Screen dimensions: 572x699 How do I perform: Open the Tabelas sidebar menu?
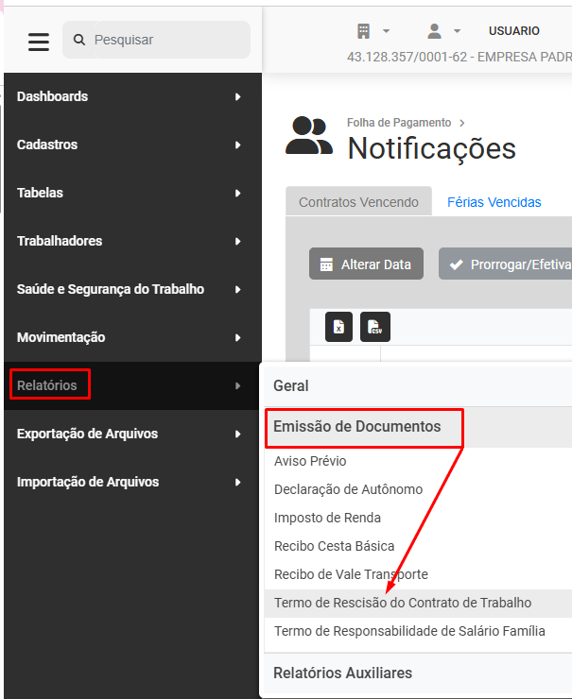130,193
